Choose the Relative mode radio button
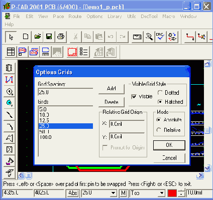The image size is (213, 200). (x=159, y=130)
